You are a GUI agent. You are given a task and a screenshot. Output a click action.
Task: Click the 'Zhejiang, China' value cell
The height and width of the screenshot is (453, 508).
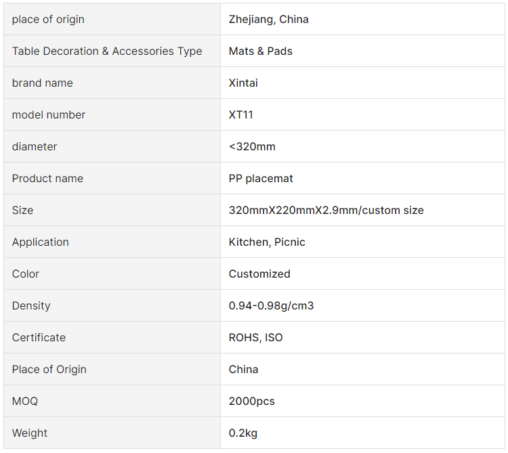coord(269,20)
